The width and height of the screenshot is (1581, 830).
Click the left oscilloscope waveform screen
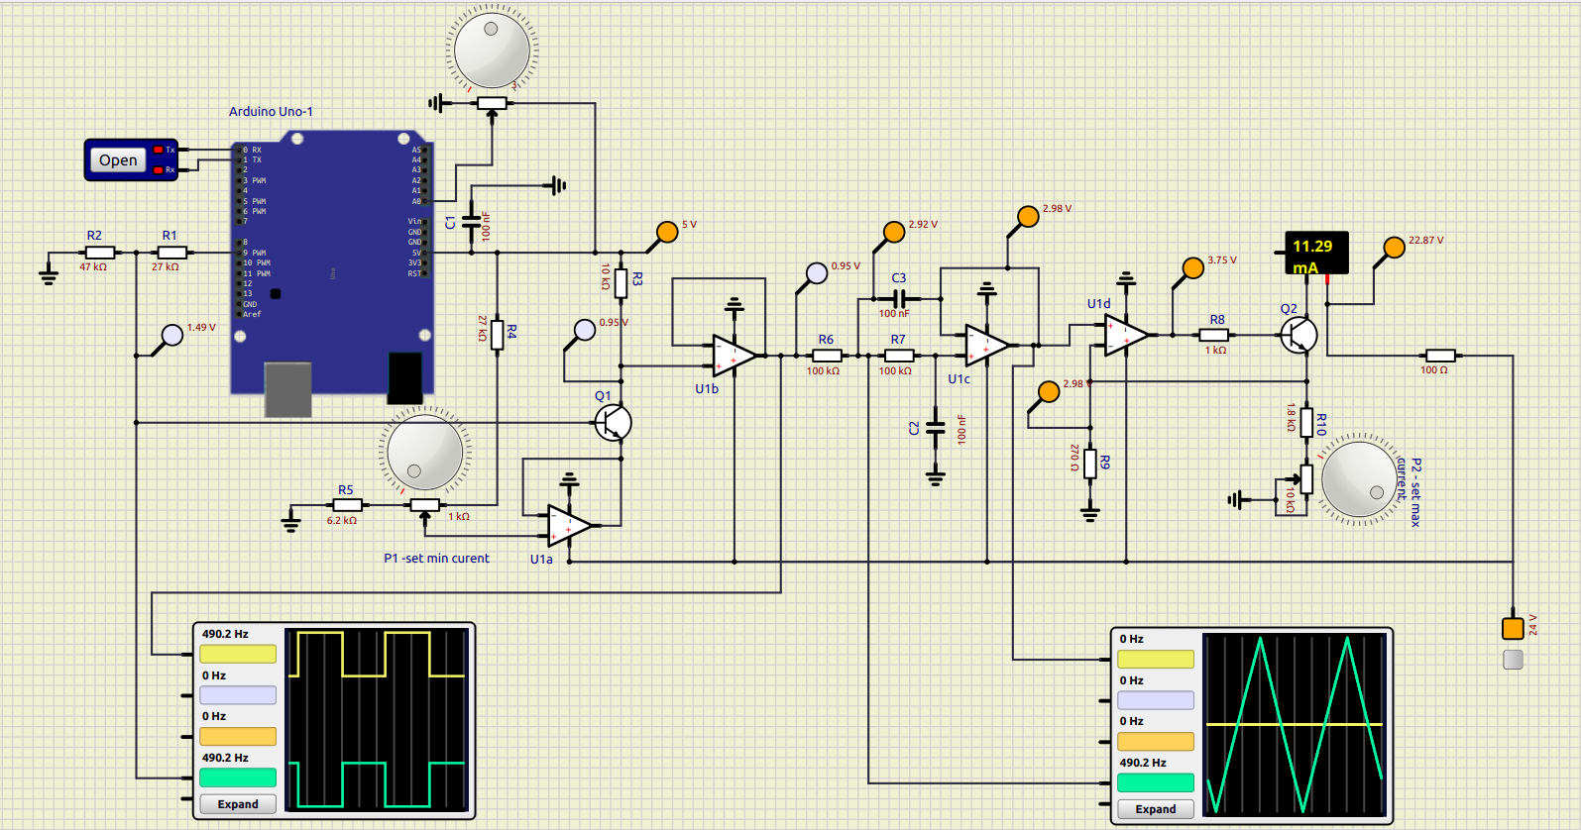tap(377, 719)
